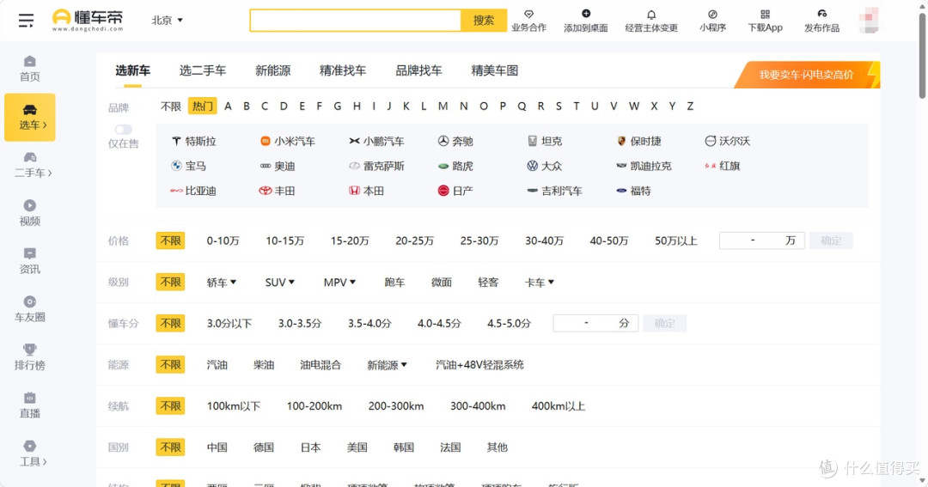Open 资讯 in the sidebar
The height and width of the screenshot is (487, 928).
29,261
